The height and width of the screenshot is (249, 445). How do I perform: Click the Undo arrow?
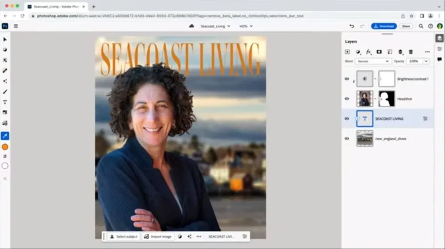pos(352,26)
